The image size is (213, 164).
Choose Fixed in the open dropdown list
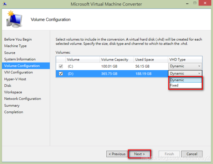point(185,85)
